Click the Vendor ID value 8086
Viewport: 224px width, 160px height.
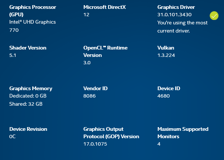pos(89,96)
